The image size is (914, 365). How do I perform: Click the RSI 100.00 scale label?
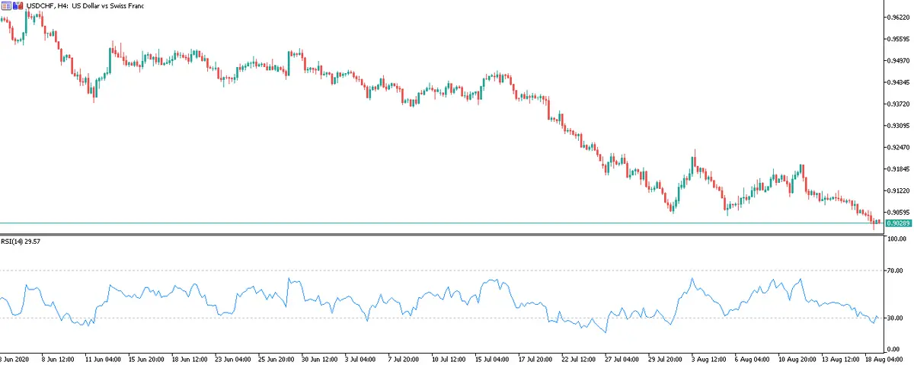896,239
